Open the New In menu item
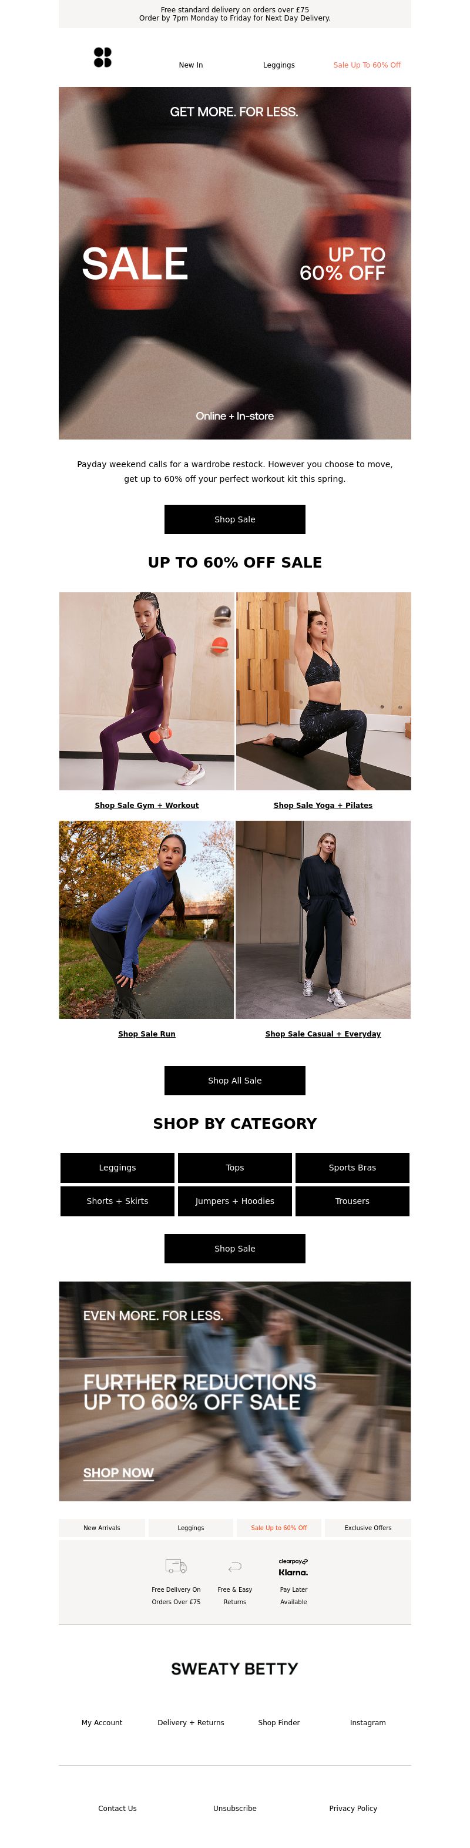 click(191, 65)
